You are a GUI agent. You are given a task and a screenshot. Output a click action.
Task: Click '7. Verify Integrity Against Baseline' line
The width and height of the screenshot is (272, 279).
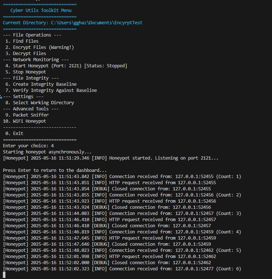[x=51, y=90]
